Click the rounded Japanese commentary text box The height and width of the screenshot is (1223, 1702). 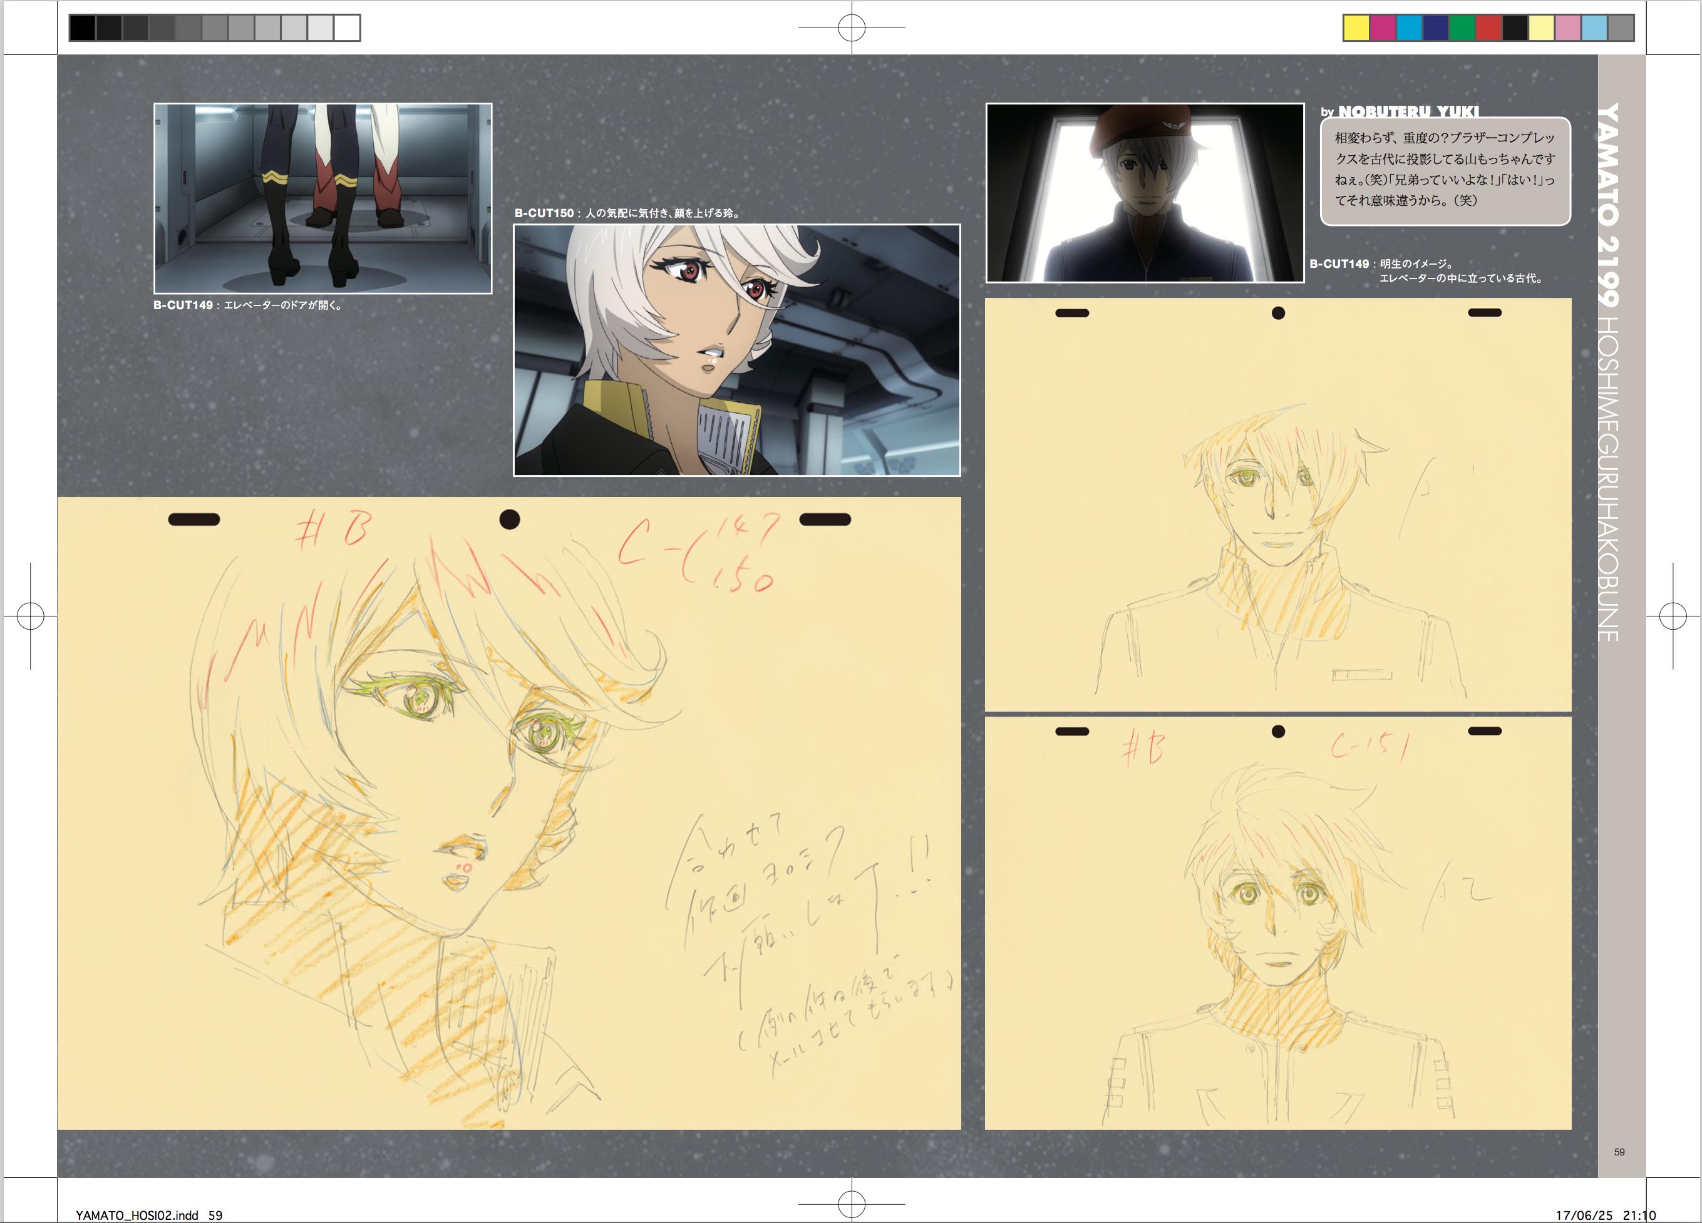tap(1445, 170)
